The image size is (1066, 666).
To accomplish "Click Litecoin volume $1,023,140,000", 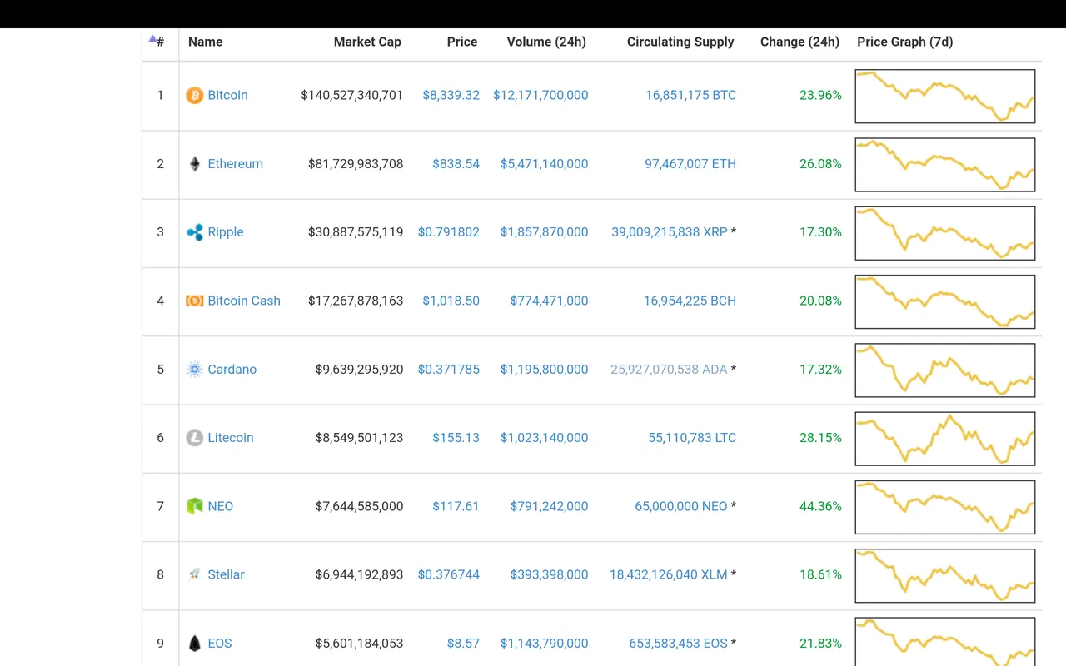I will [x=544, y=438].
